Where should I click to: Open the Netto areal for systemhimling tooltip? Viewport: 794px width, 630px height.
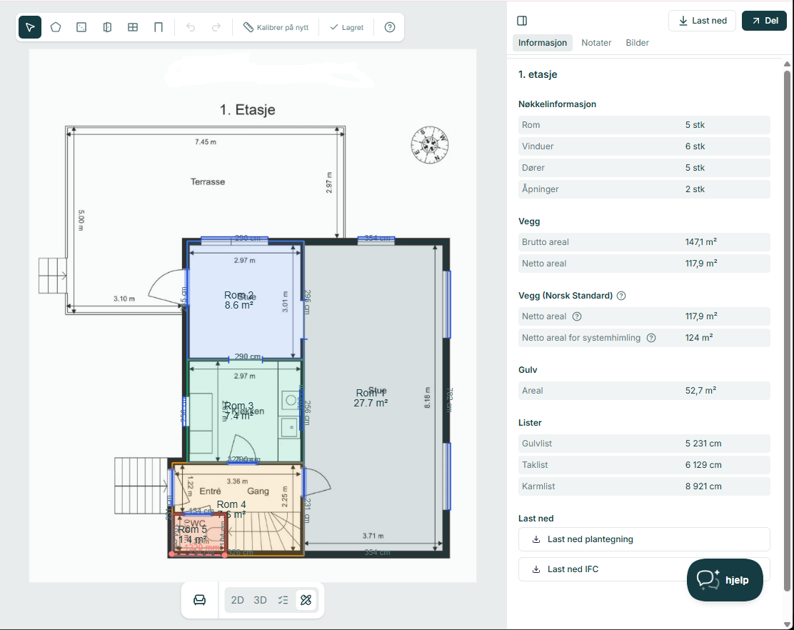tap(650, 337)
